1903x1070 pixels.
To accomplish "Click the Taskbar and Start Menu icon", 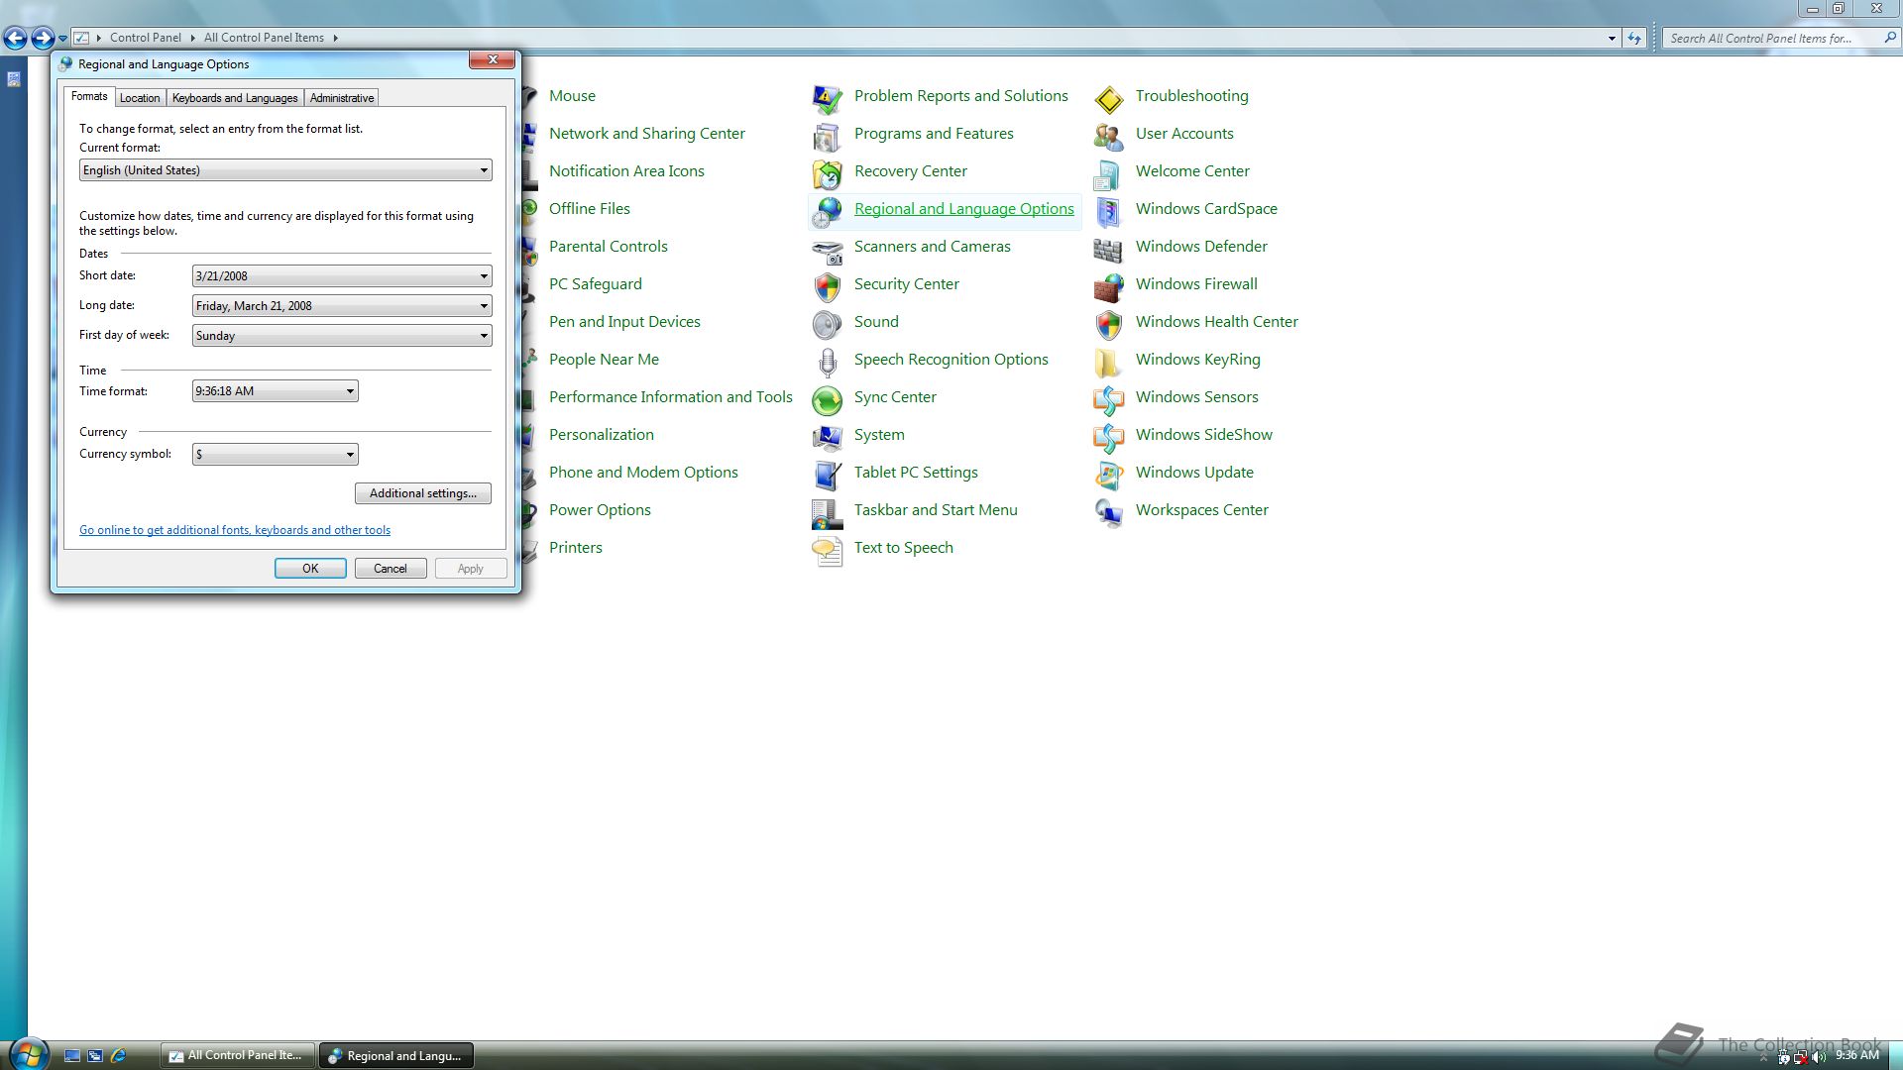I will click(827, 512).
